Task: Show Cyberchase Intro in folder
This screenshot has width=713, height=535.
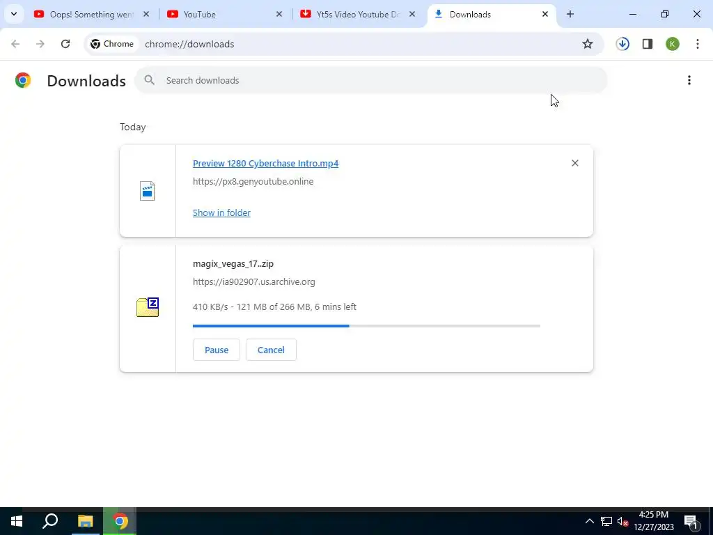Action: pos(221,212)
